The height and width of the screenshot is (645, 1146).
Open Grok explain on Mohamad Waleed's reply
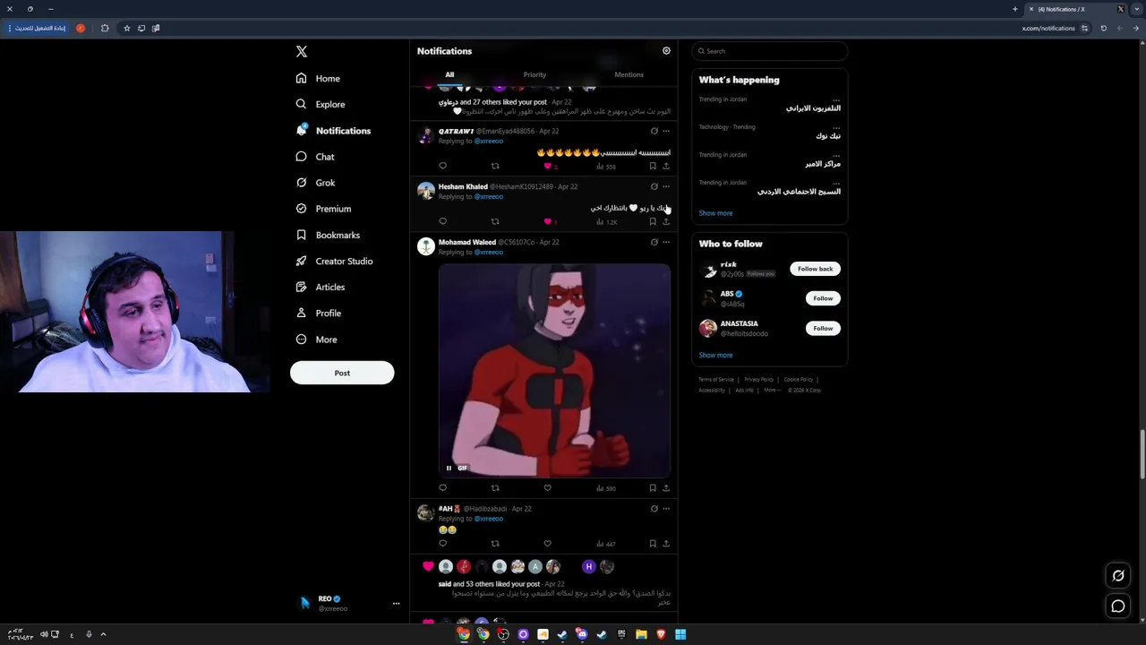tap(654, 242)
